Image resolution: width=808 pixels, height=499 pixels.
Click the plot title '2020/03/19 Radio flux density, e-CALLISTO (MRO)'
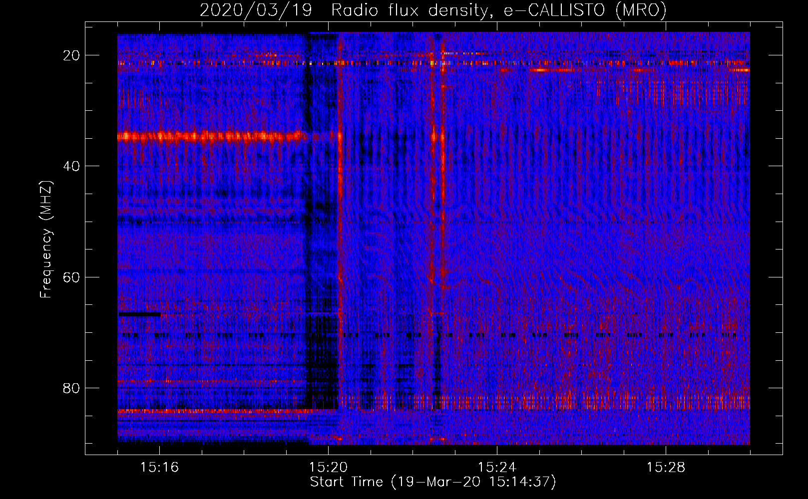433,10
